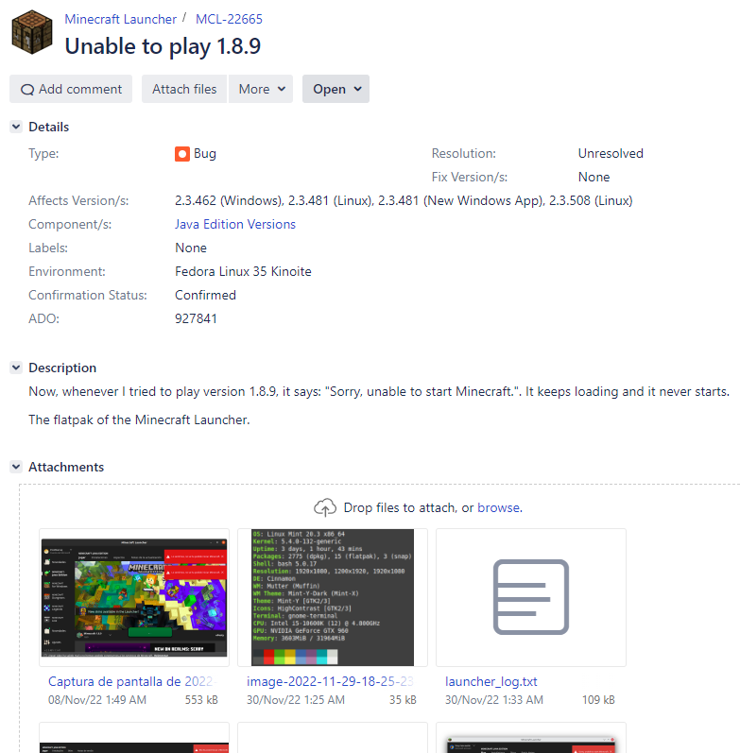The image size is (740, 753).
Task: Click the 30/Nov/22 1:33 AM timestamp
Action: pyautogui.click(x=494, y=700)
